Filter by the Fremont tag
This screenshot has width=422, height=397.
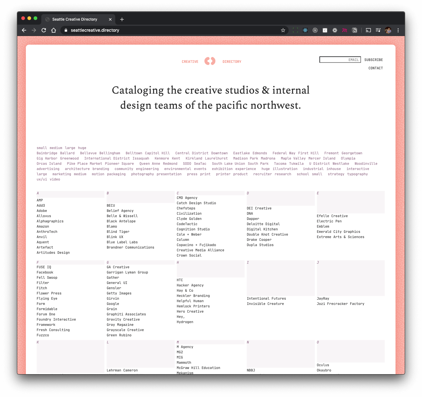click(331, 153)
